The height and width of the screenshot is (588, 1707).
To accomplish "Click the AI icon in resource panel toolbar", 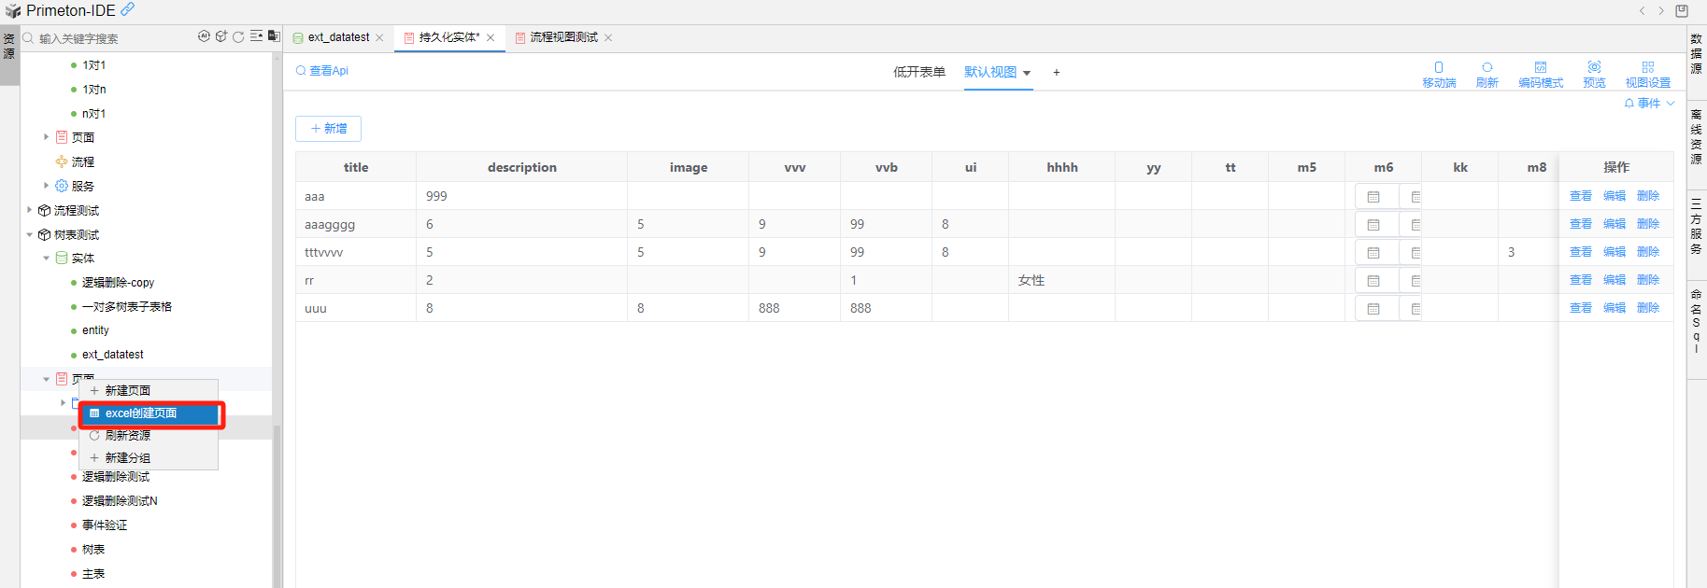I will coord(204,36).
